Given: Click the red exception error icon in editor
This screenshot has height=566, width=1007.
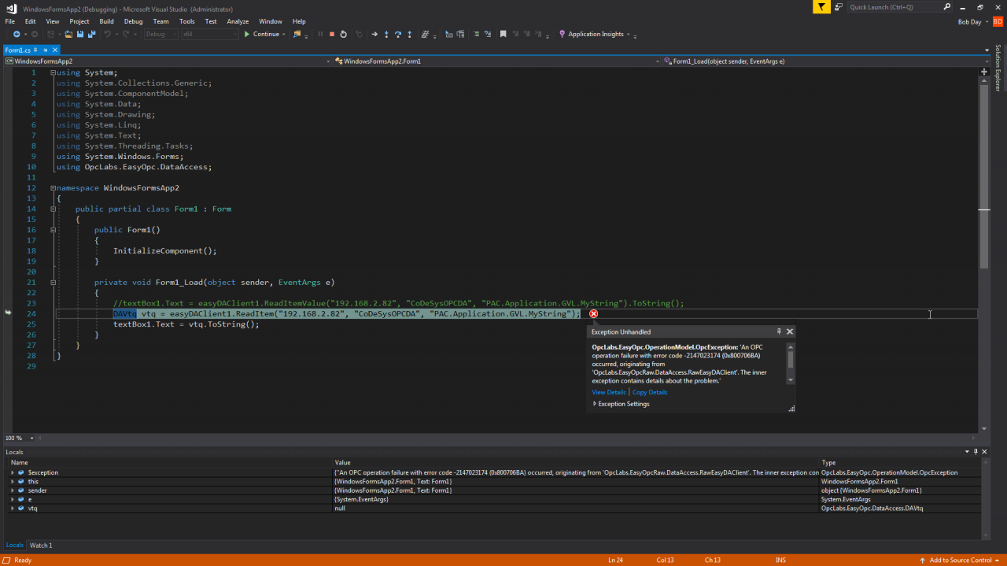Looking at the screenshot, I should click(593, 314).
